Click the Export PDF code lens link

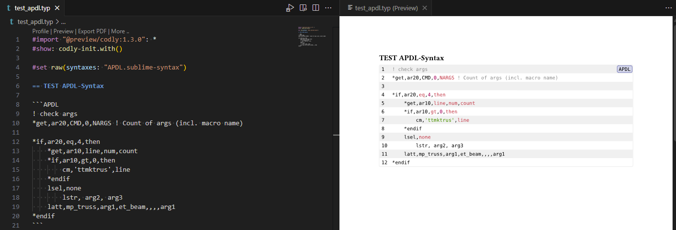tap(92, 31)
